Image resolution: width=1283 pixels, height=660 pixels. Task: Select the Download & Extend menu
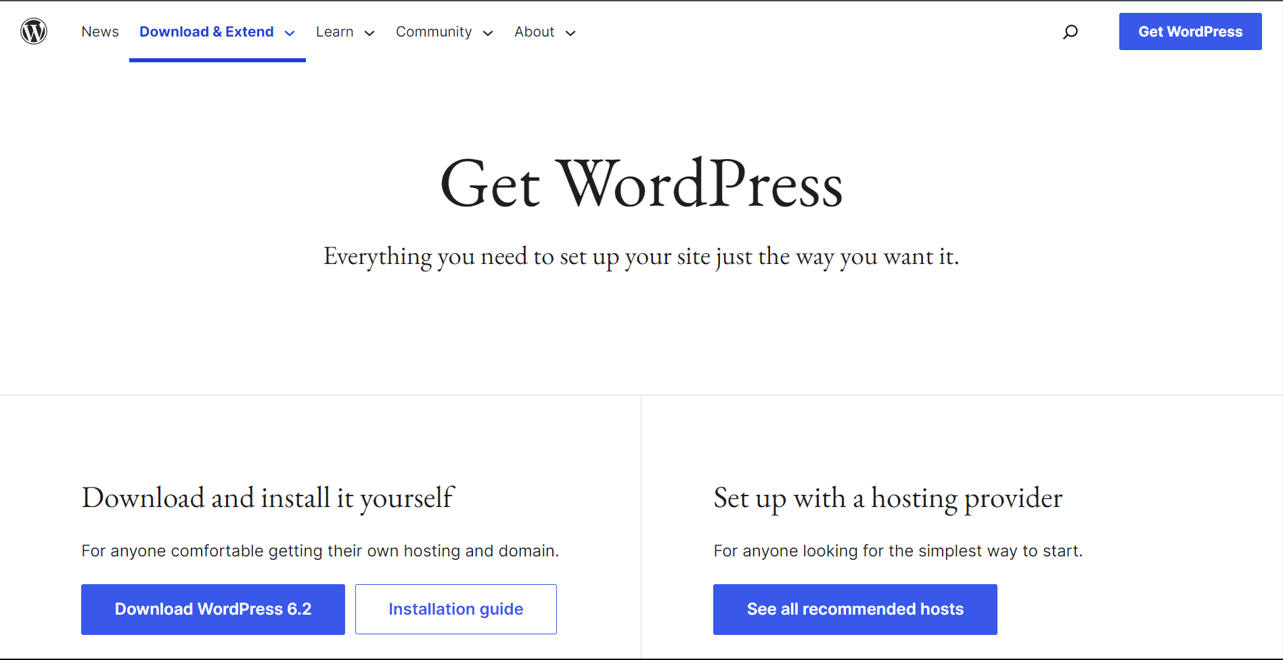click(206, 32)
